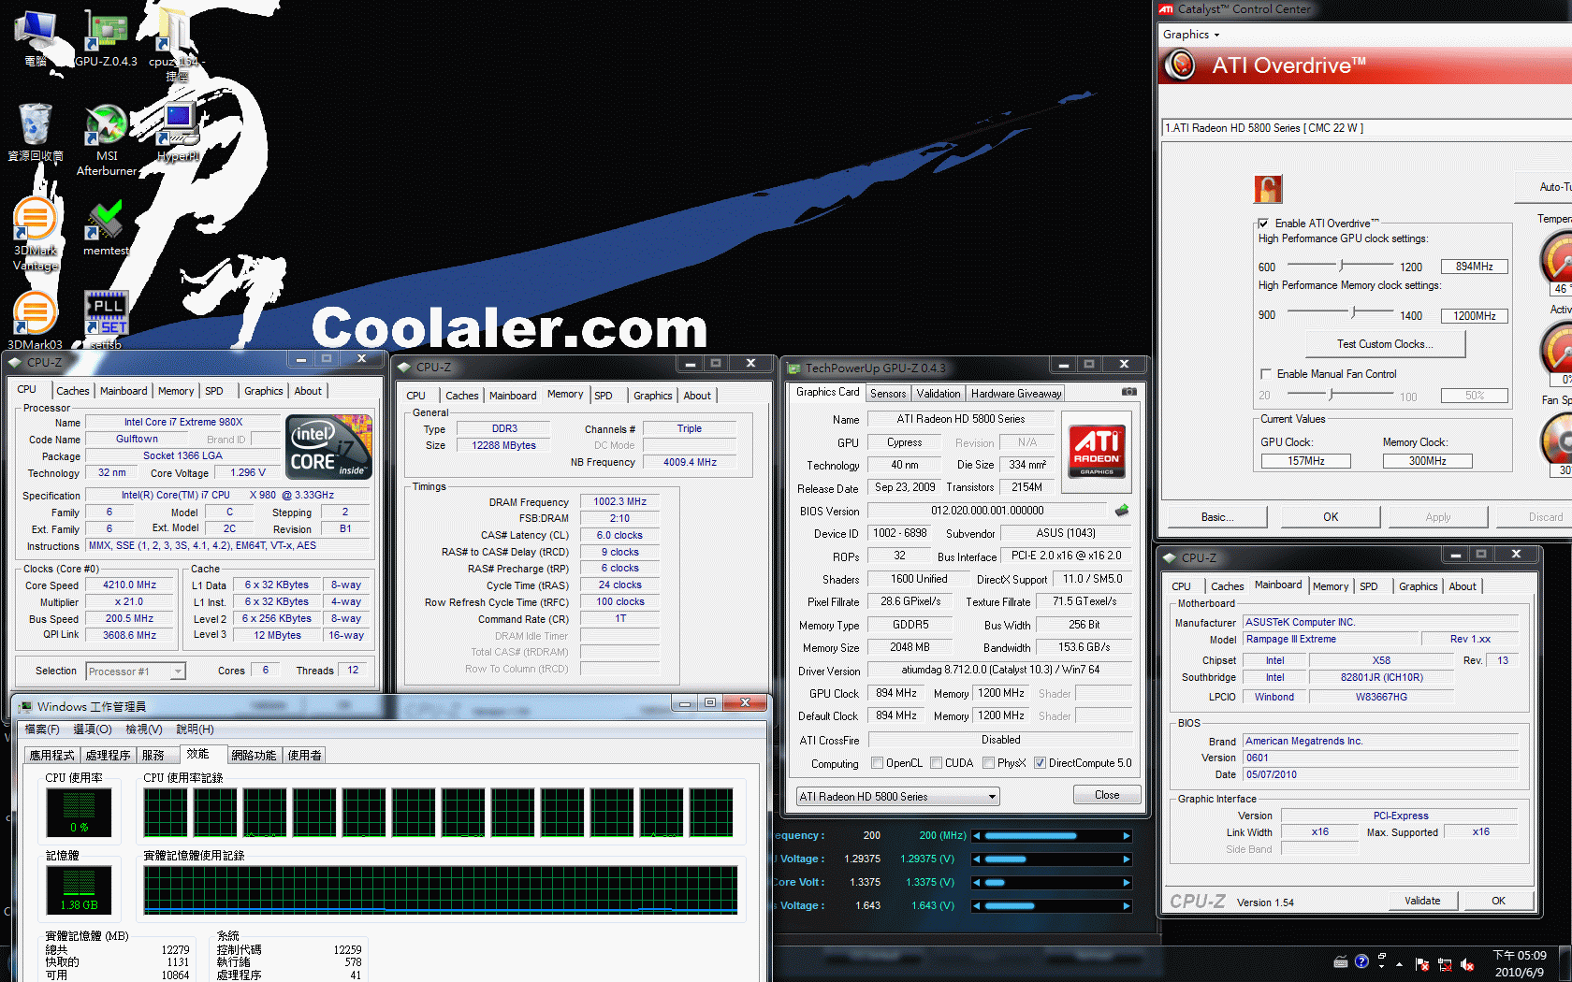
Task: Switch to SPD tab in CPU-Z Memory window
Action: [x=604, y=396]
